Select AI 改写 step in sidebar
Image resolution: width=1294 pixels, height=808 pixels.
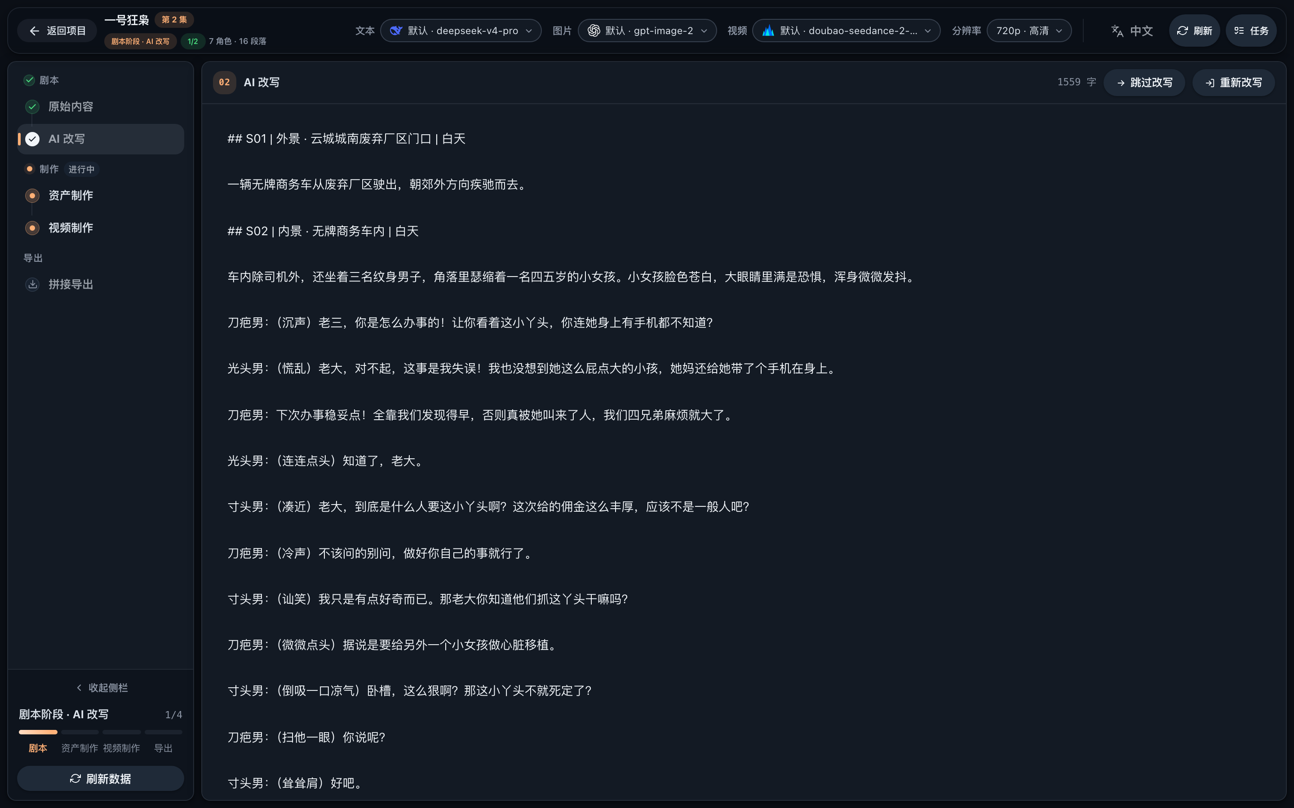click(101, 139)
